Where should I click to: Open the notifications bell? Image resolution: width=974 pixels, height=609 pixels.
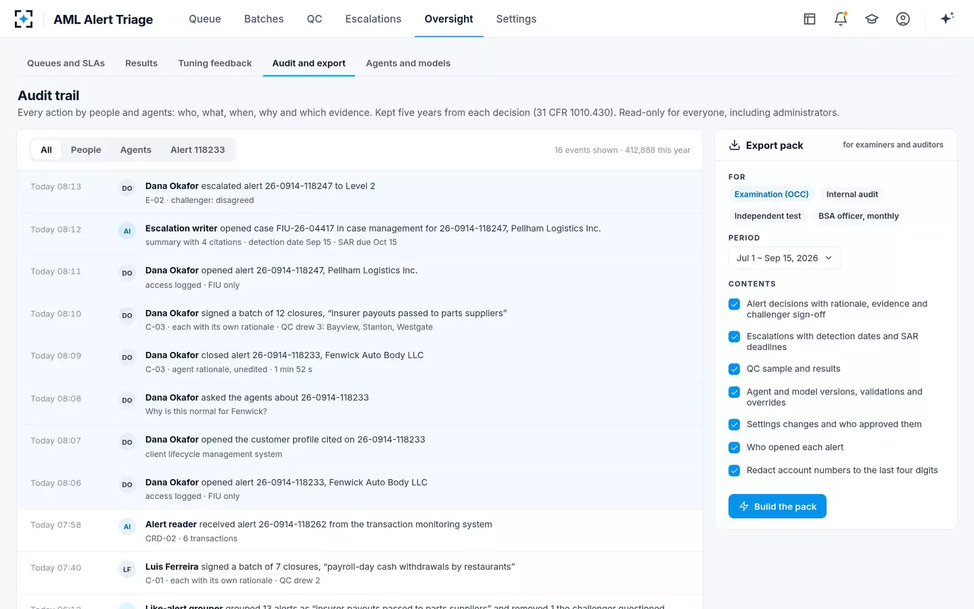tap(841, 19)
